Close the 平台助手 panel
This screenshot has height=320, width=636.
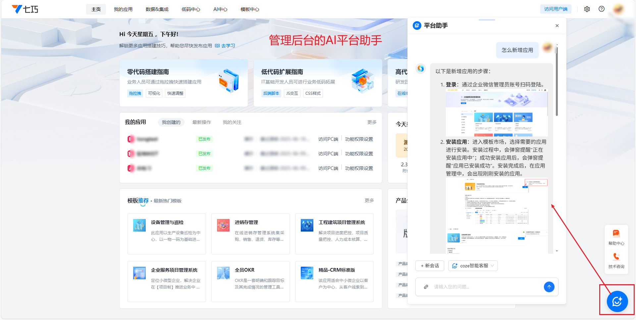tap(557, 26)
